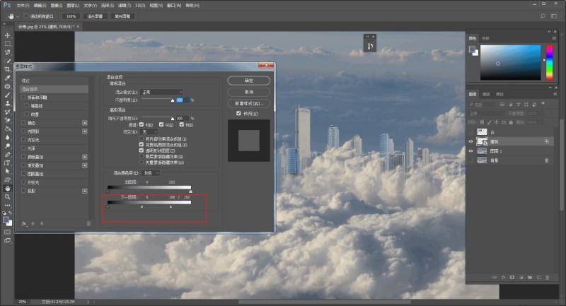The width and height of the screenshot is (566, 306).
Task: Switch to the 通道 channels tab
Action: [x=487, y=93]
